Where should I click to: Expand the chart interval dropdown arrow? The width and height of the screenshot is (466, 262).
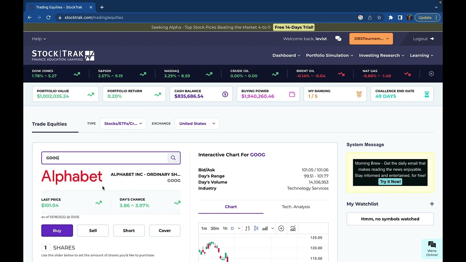(x=239, y=229)
